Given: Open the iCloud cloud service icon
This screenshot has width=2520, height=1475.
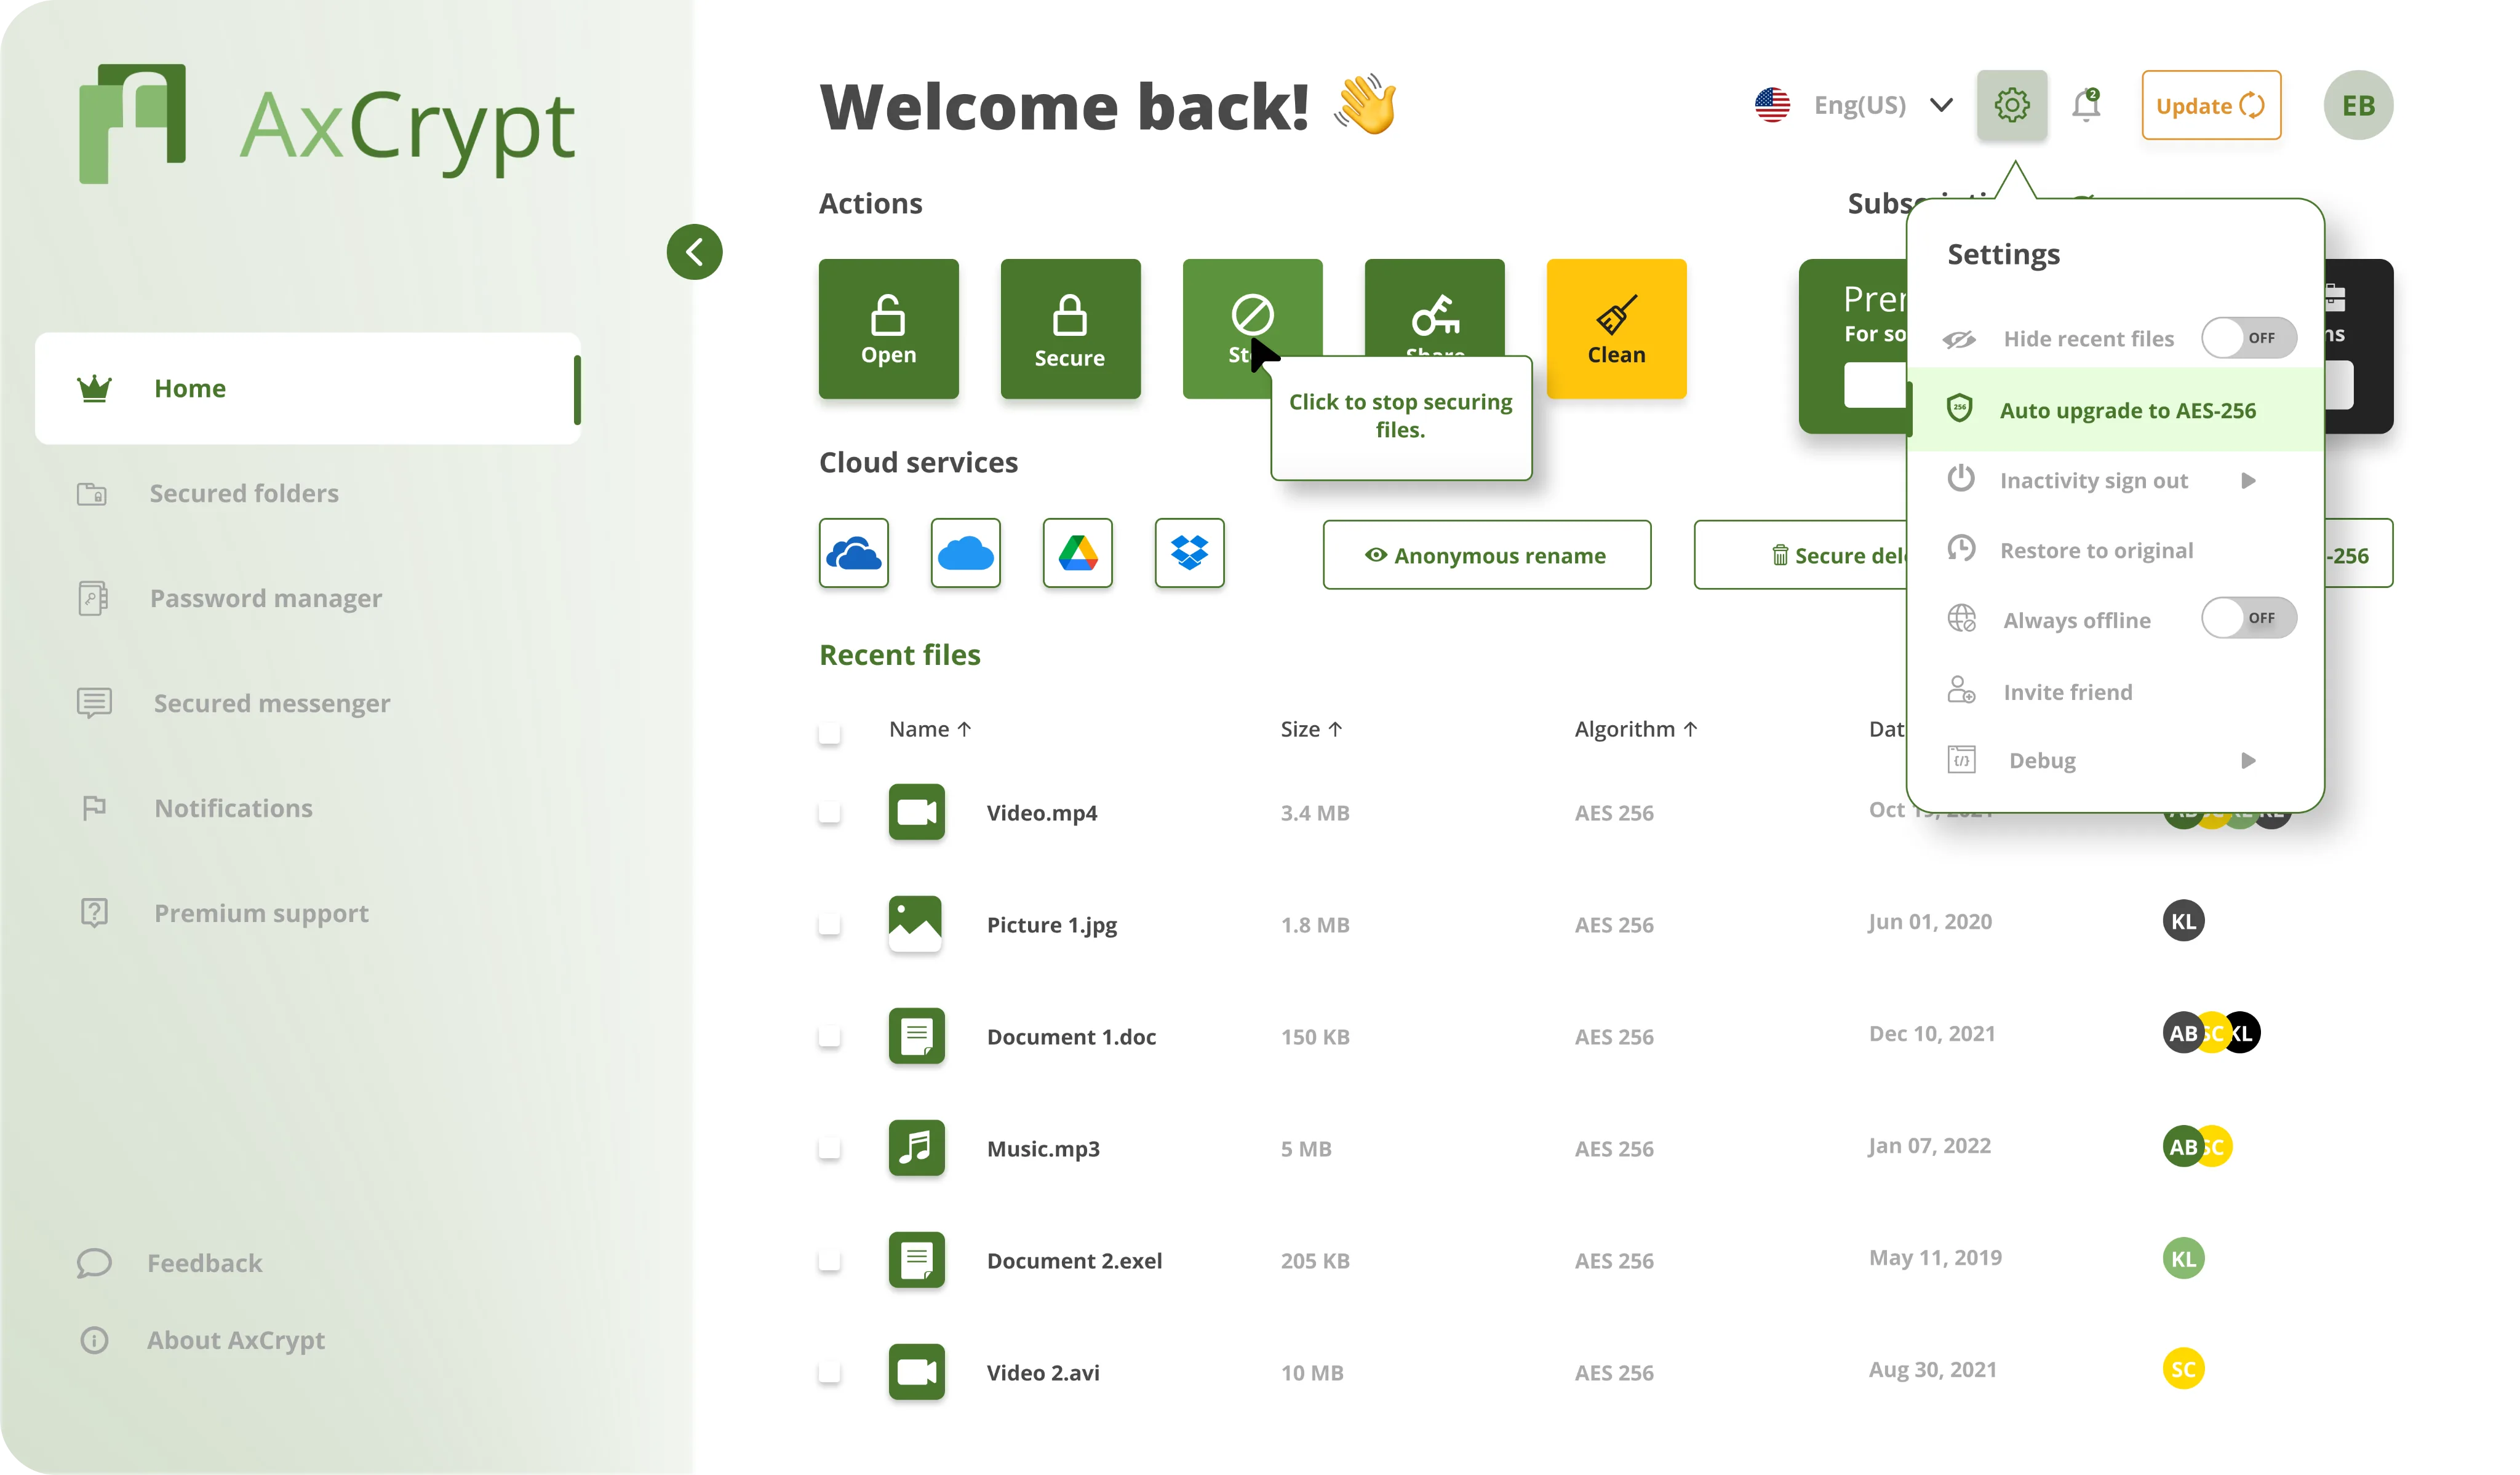Looking at the screenshot, I should pyautogui.click(x=965, y=553).
